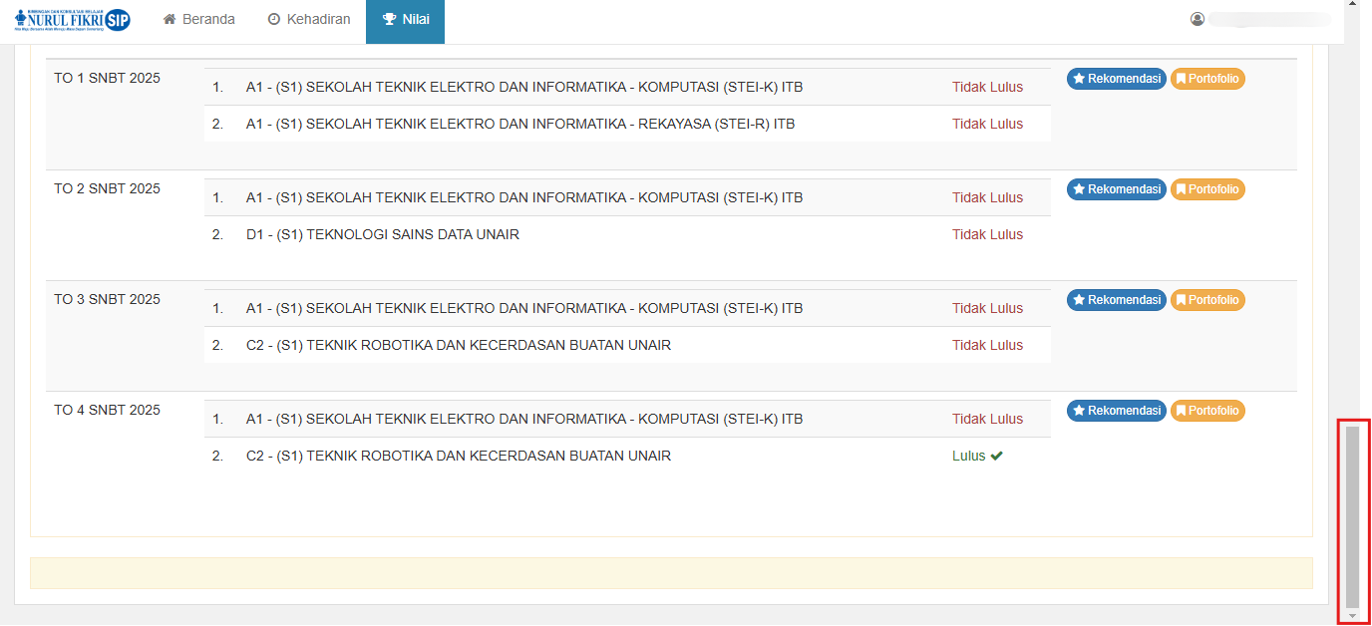Click Rekomendasi for TO 1 SNBT 2025
This screenshot has height=626, width=1372.
tap(1116, 79)
